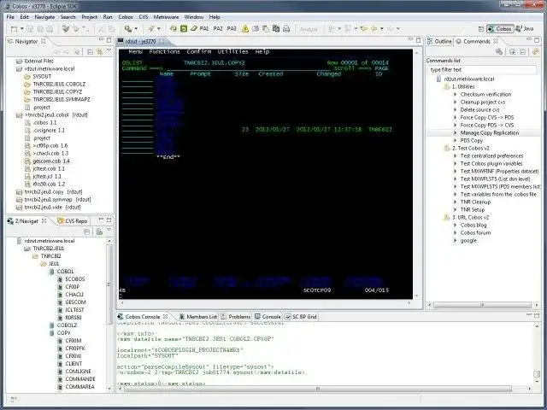Maximize the Commands view panel
This screenshot has height=410, width=547.
click(538, 40)
